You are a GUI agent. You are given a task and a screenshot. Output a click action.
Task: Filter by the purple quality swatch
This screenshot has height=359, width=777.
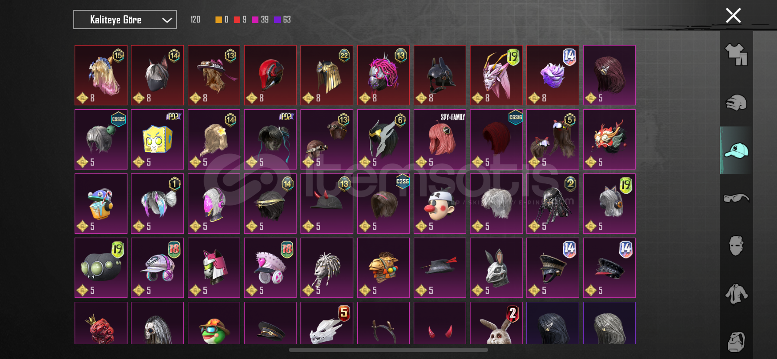point(277,20)
